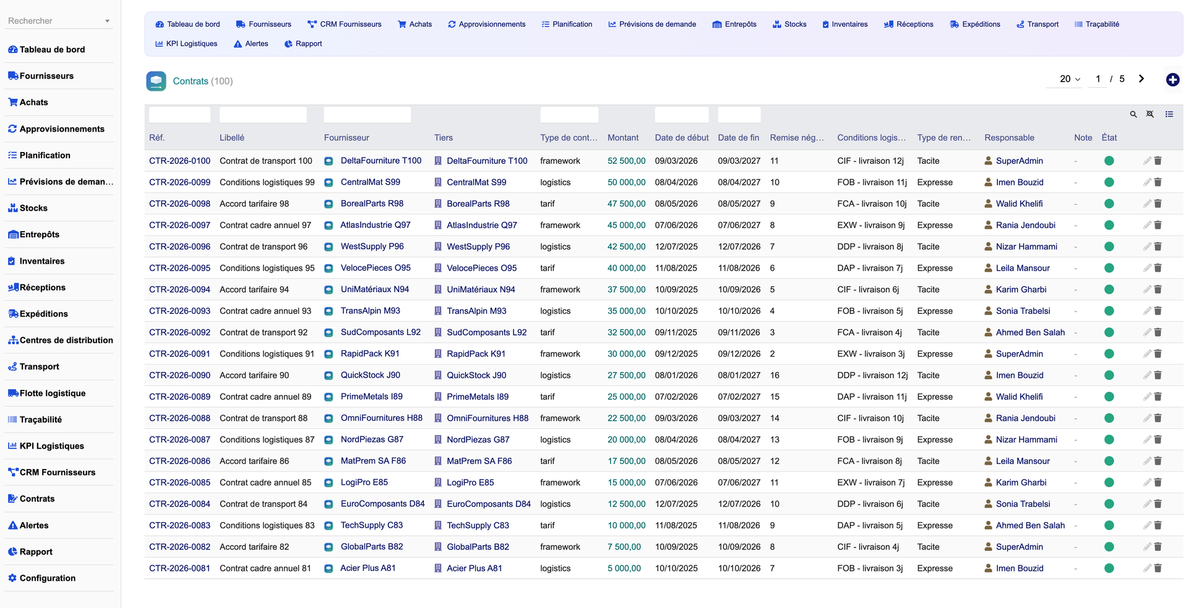This screenshot has width=1204, height=608.
Task: Click building icon next to CentralMat S99 tiers
Action: pos(438,182)
